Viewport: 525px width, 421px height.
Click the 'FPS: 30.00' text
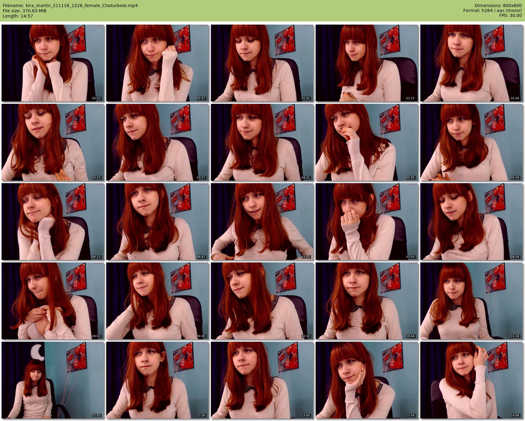pyautogui.click(x=510, y=16)
